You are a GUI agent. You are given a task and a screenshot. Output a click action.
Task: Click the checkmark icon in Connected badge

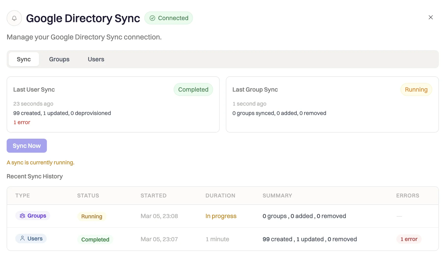[x=152, y=18]
